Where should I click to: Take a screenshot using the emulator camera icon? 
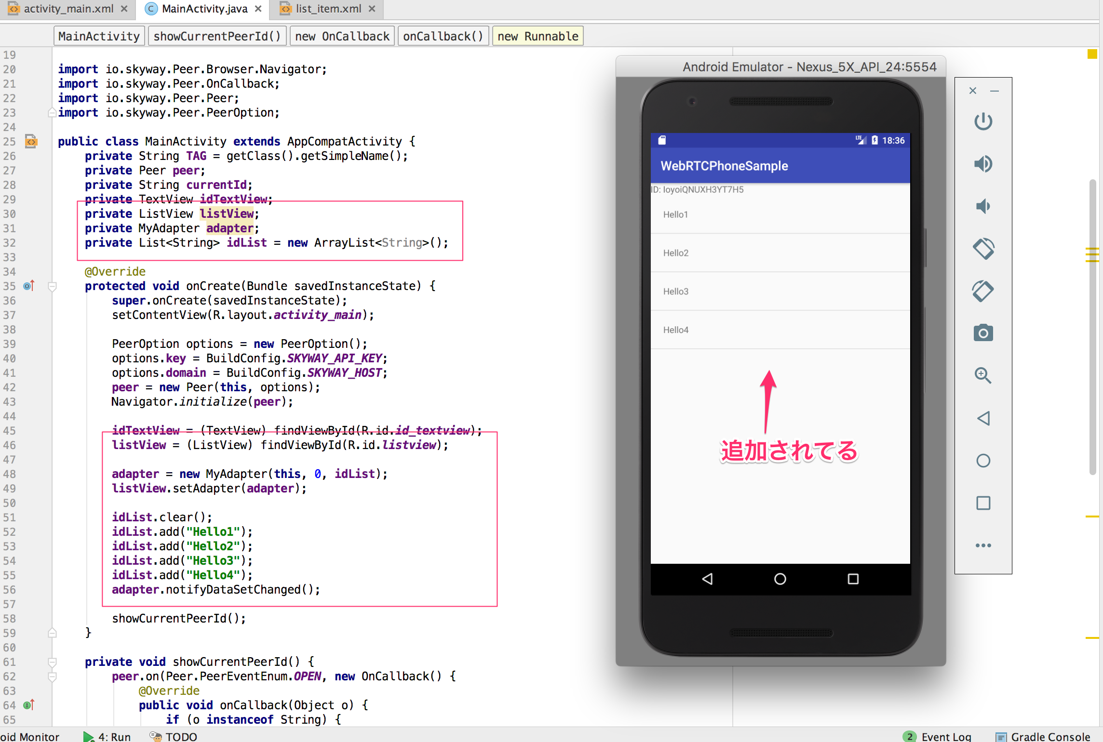[x=983, y=332]
